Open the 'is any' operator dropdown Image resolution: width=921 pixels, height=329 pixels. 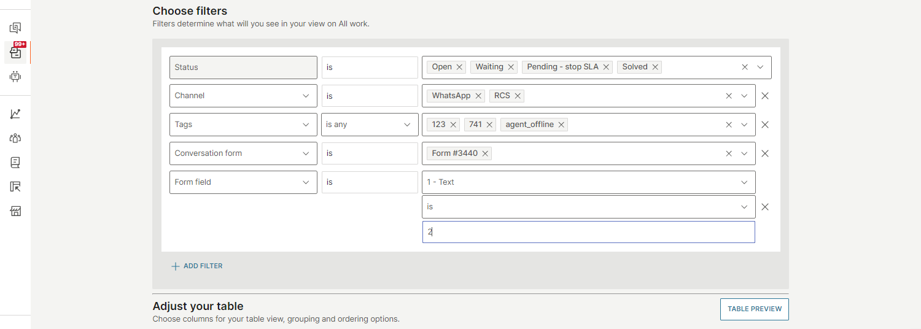[x=370, y=125]
